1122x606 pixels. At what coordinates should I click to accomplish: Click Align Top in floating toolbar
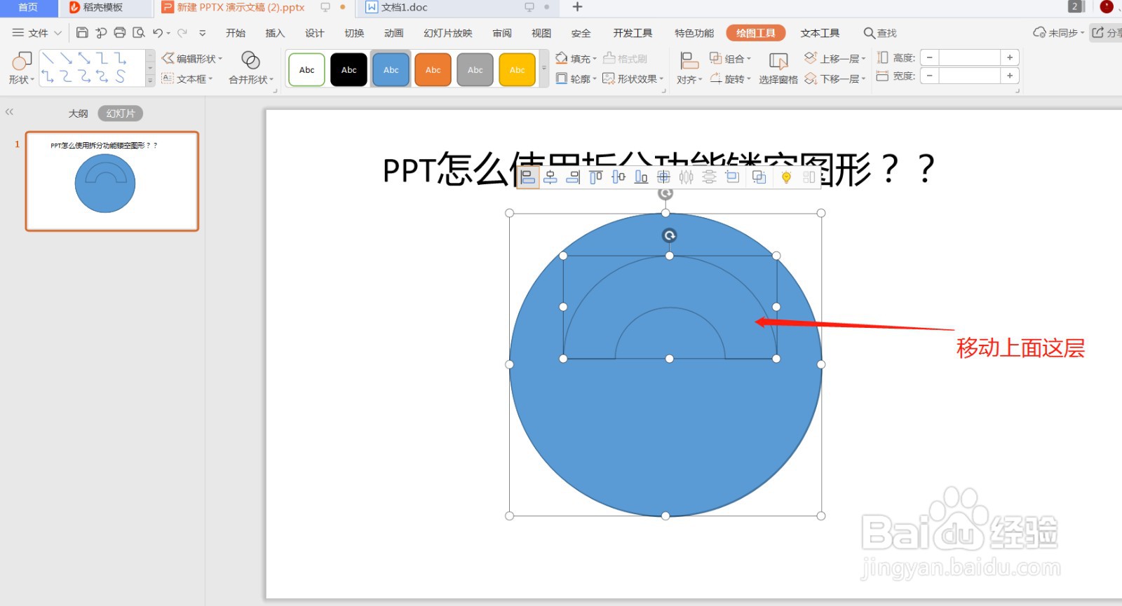coord(595,177)
